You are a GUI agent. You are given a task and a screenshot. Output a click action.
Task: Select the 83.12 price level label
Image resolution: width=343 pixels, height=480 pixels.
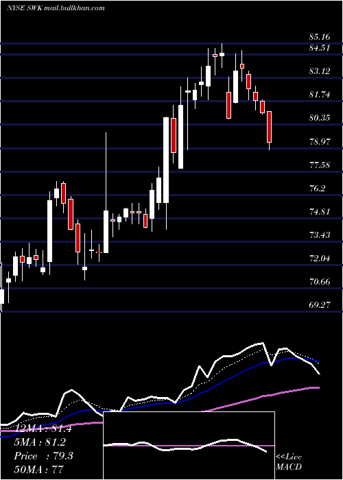click(x=320, y=71)
